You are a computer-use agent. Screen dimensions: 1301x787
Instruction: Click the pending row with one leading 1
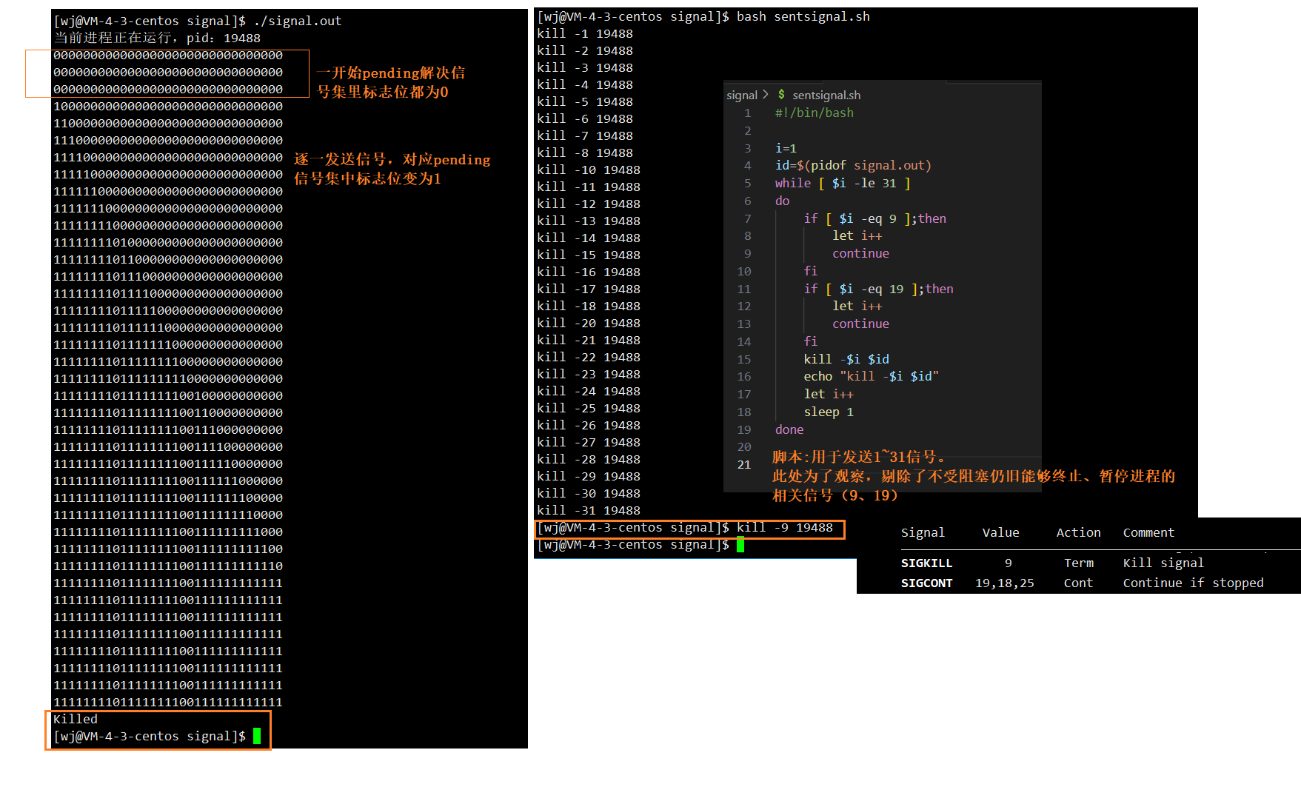(x=168, y=106)
